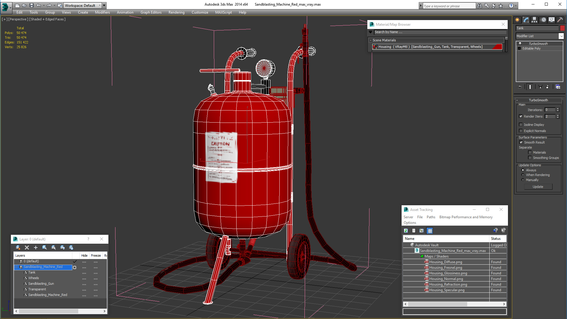Toggle the Render Iters checkbox
The height and width of the screenshot is (319, 567).
[521, 116]
